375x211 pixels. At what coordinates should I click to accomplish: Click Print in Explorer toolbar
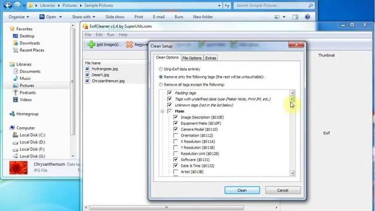coord(138,17)
